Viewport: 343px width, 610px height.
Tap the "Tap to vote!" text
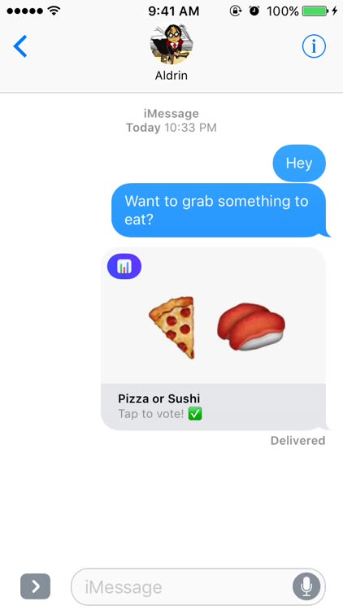click(151, 414)
